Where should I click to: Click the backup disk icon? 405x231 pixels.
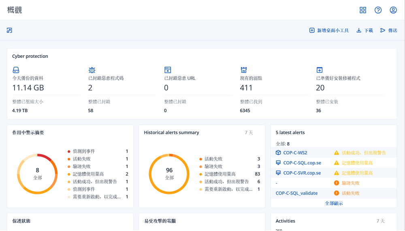pyautogui.click(x=16, y=70)
